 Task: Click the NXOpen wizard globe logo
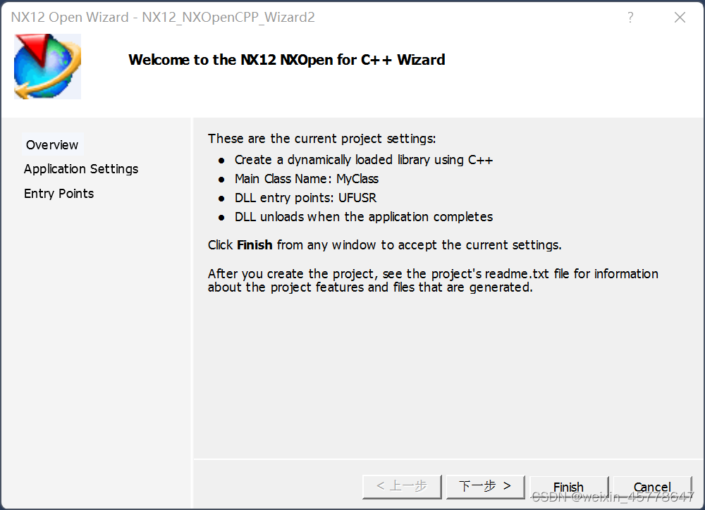coord(47,66)
